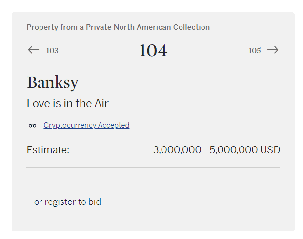Go to previous lot number 103

[52, 50]
